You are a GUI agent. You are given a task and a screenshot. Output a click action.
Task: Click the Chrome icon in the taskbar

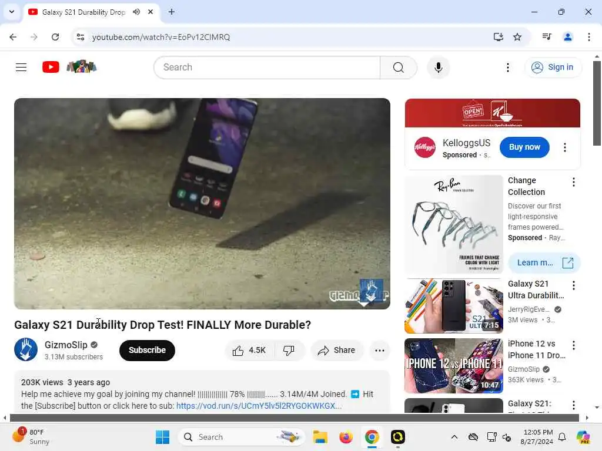[x=372, y=437]
